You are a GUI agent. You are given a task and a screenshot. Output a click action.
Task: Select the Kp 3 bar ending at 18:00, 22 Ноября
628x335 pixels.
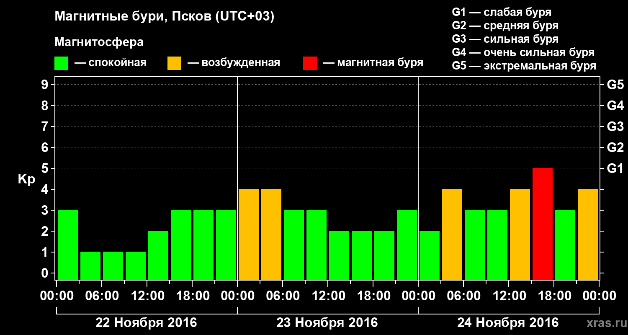tap(181, 245)
